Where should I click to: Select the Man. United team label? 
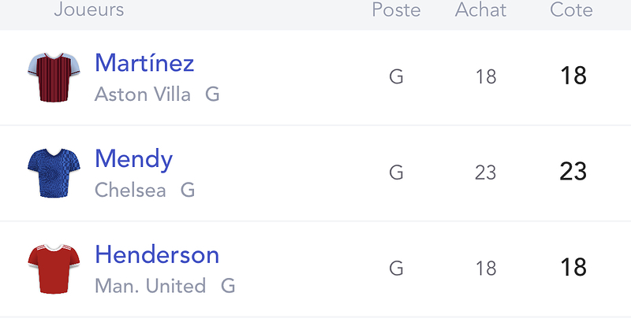[x=150, y=286]
